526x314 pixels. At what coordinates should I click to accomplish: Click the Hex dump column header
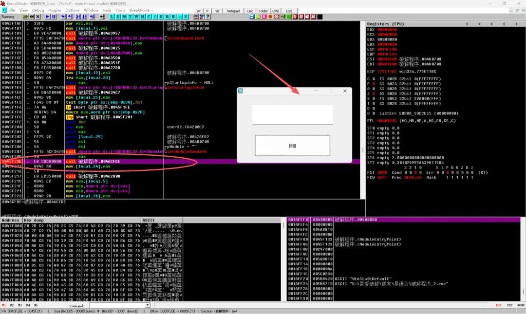pyautogui.click(x=82, y=221)
